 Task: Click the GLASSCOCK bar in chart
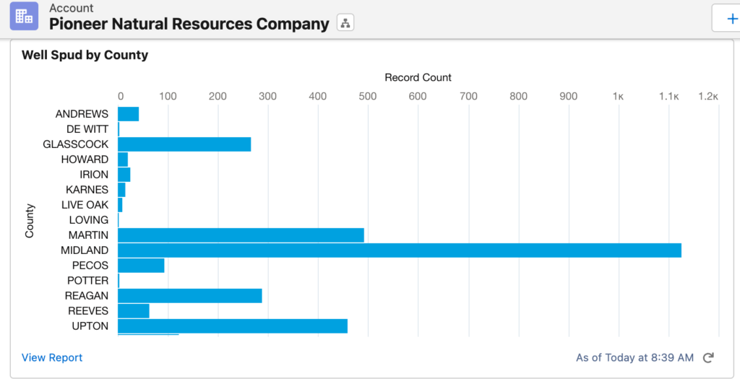184,144
